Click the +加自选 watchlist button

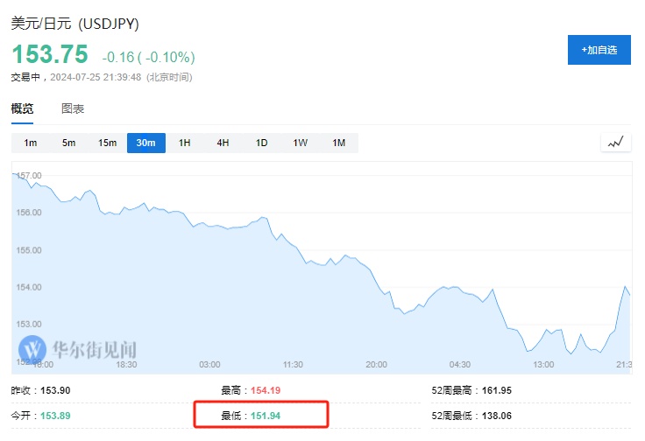pyautogui.click(x=599, y=50)
